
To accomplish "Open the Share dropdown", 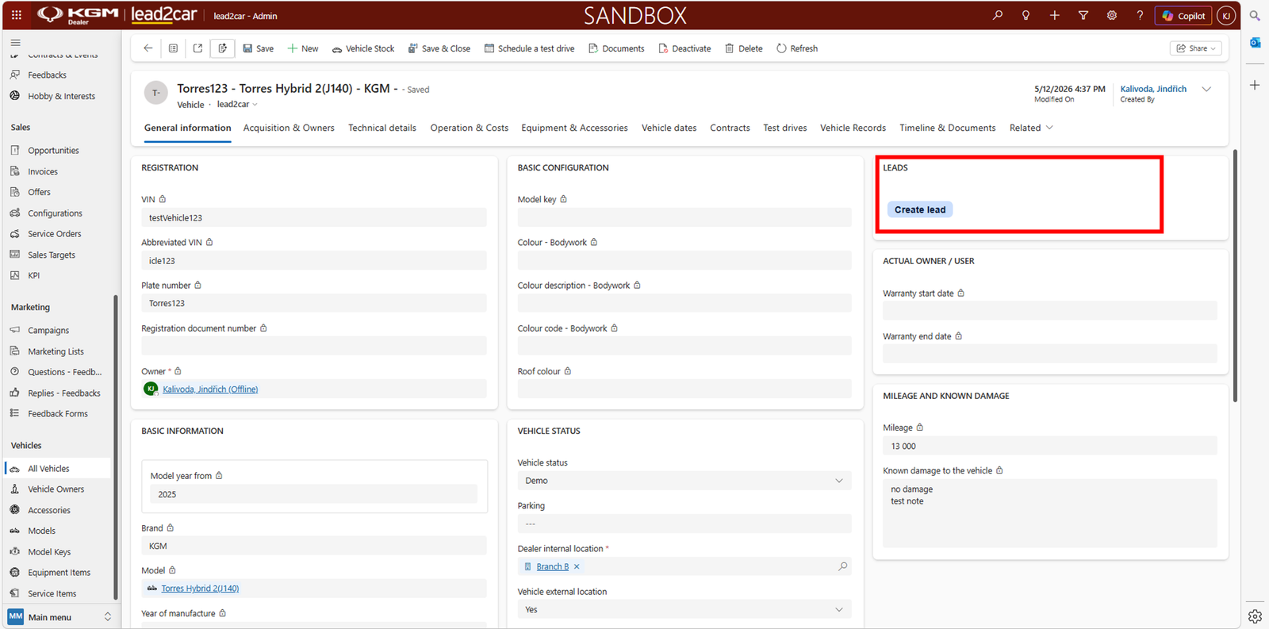I will [1196, 48].
